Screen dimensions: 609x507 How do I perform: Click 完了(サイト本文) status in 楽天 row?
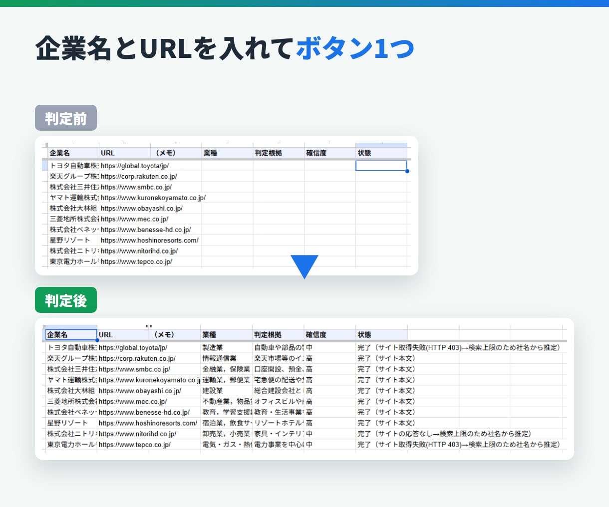[x=386, y=358]
